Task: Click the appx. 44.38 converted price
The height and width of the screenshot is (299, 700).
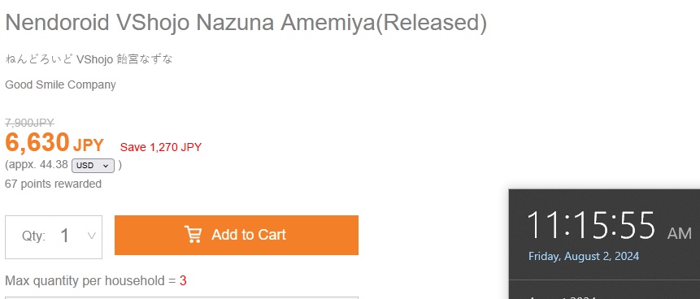Action: tap(37, 165)
